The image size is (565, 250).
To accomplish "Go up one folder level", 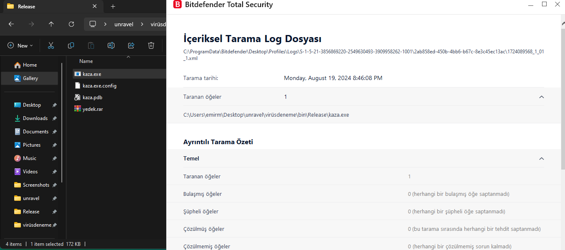I will [x=51, y=24].
